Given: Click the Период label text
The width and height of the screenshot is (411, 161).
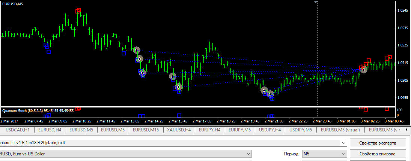Looking at the screenshot, I should pyautogui.click(x=292, y=154).
